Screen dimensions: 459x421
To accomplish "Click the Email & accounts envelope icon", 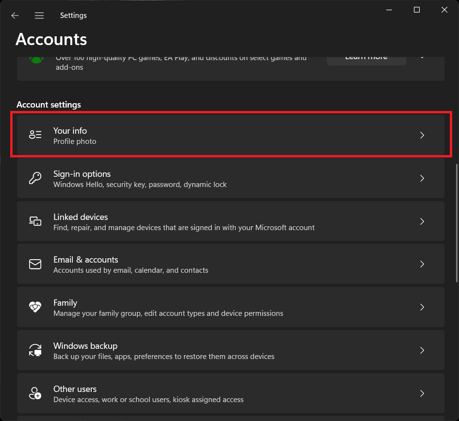I will pyautogui.click(x=35, y=265).
